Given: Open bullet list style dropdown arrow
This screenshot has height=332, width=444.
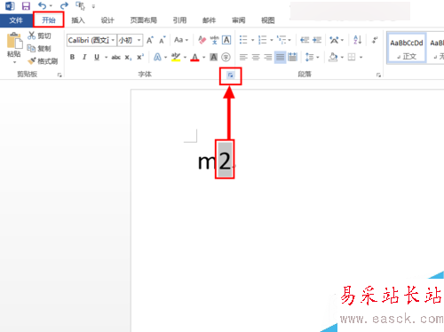Looking at the screenshot, I should (252, 40).
